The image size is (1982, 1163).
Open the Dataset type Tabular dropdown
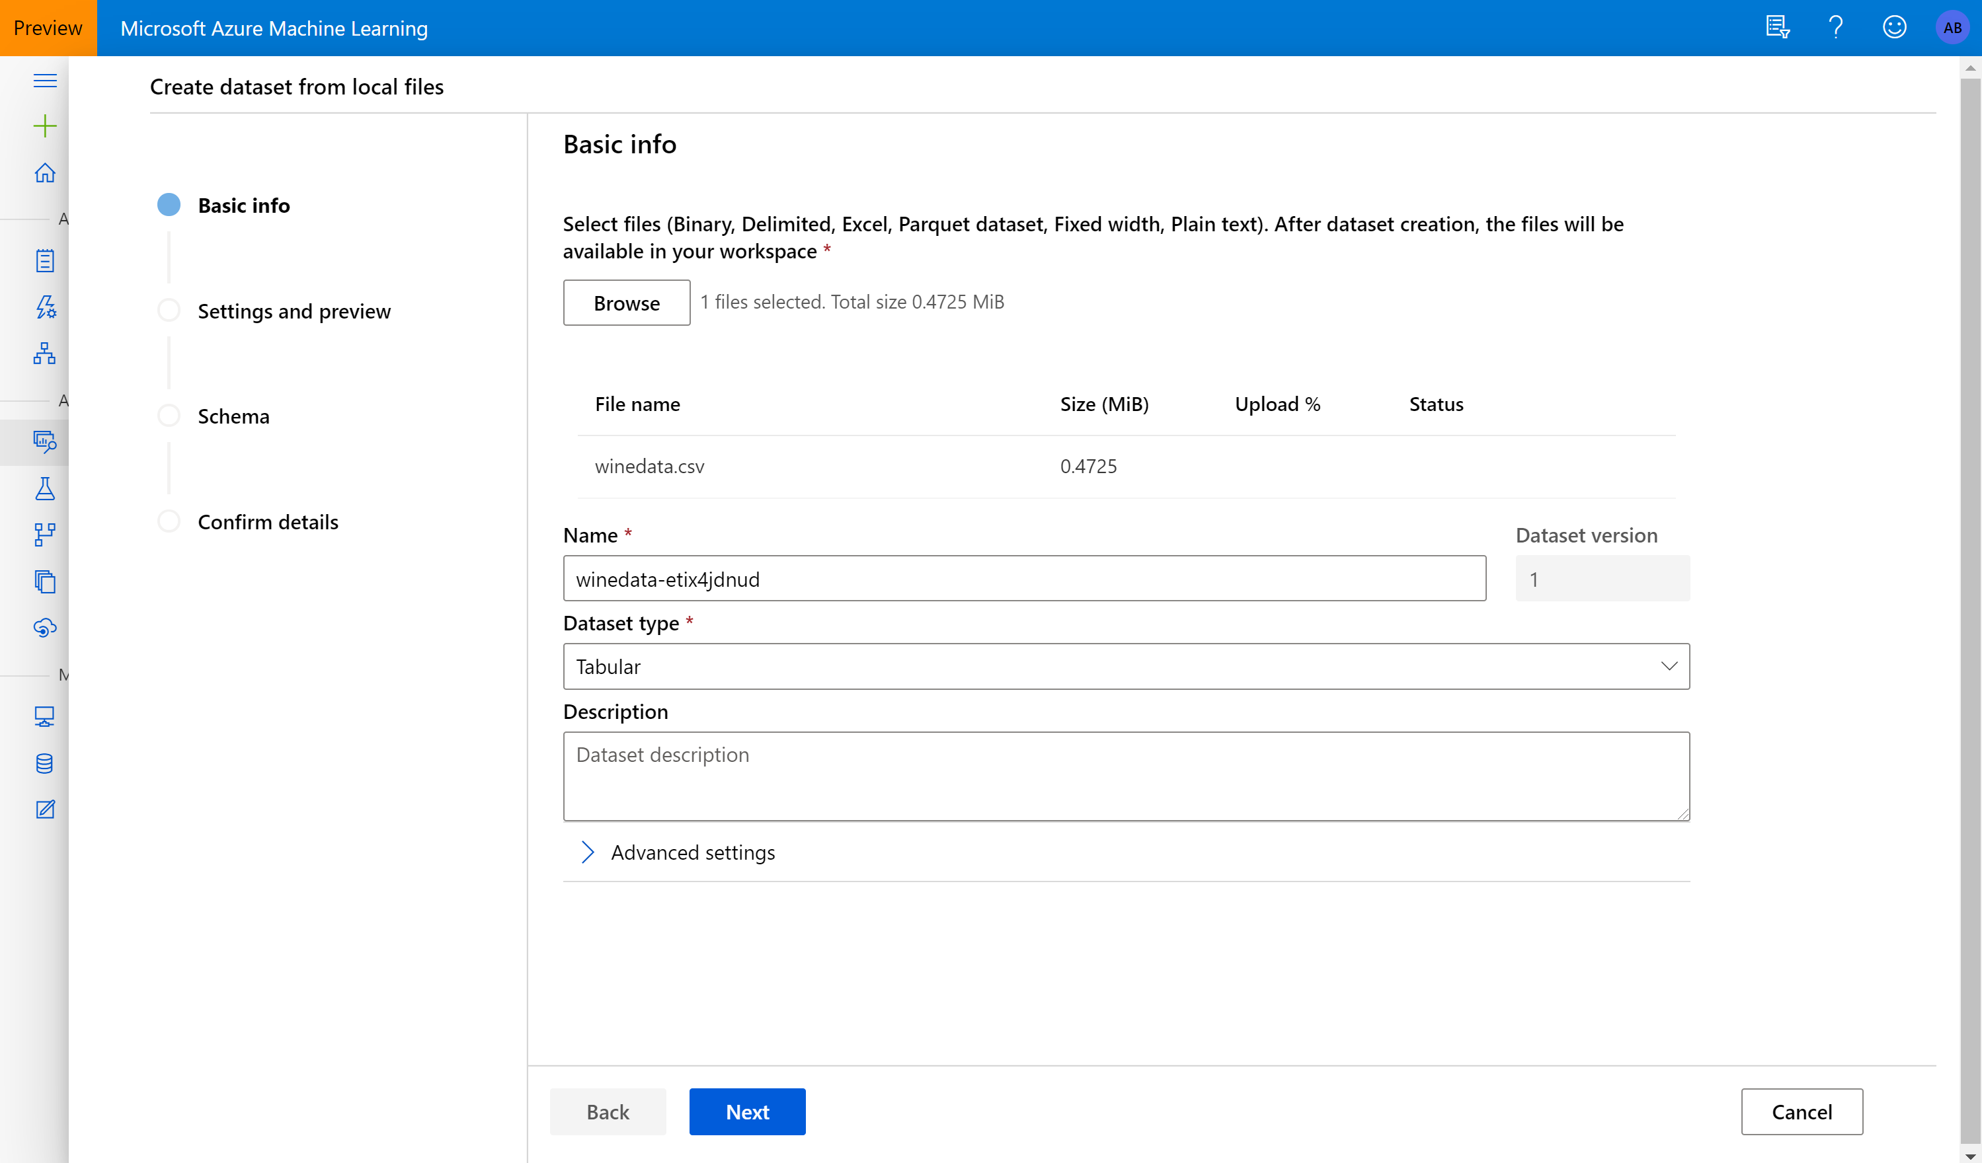click(1125, 666)
